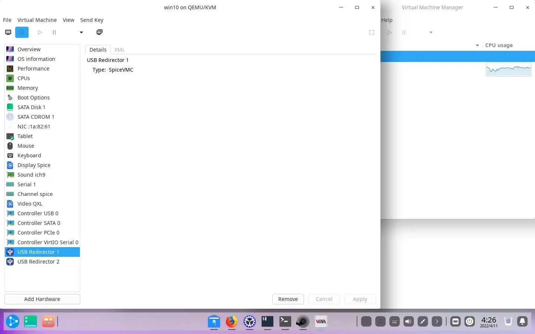
Task: Switch to the XML tab
Action: pos(120,50)
